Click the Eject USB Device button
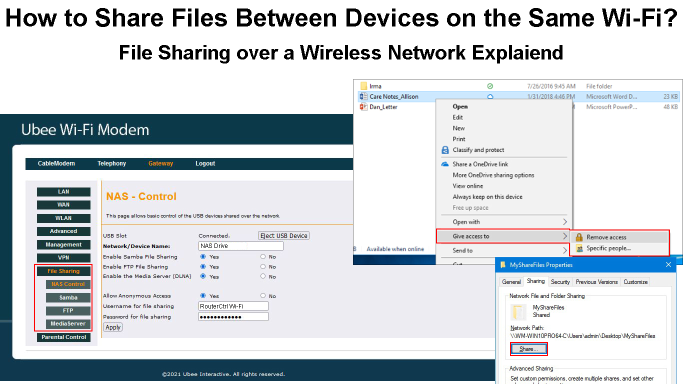This screenshot has width=683, height=384. coord(283,235)
